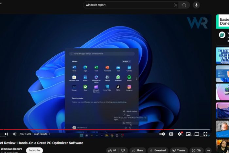This screenshot has width=229, height=153.
Task: Click the green Grammarly G logo
Action: click(222, 35)
